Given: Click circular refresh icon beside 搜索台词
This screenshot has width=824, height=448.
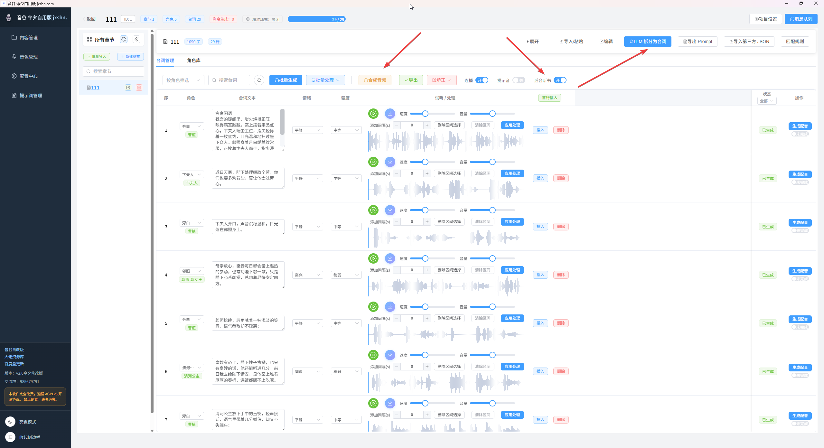Looking at the screenshot, I should tap(259, 80).
